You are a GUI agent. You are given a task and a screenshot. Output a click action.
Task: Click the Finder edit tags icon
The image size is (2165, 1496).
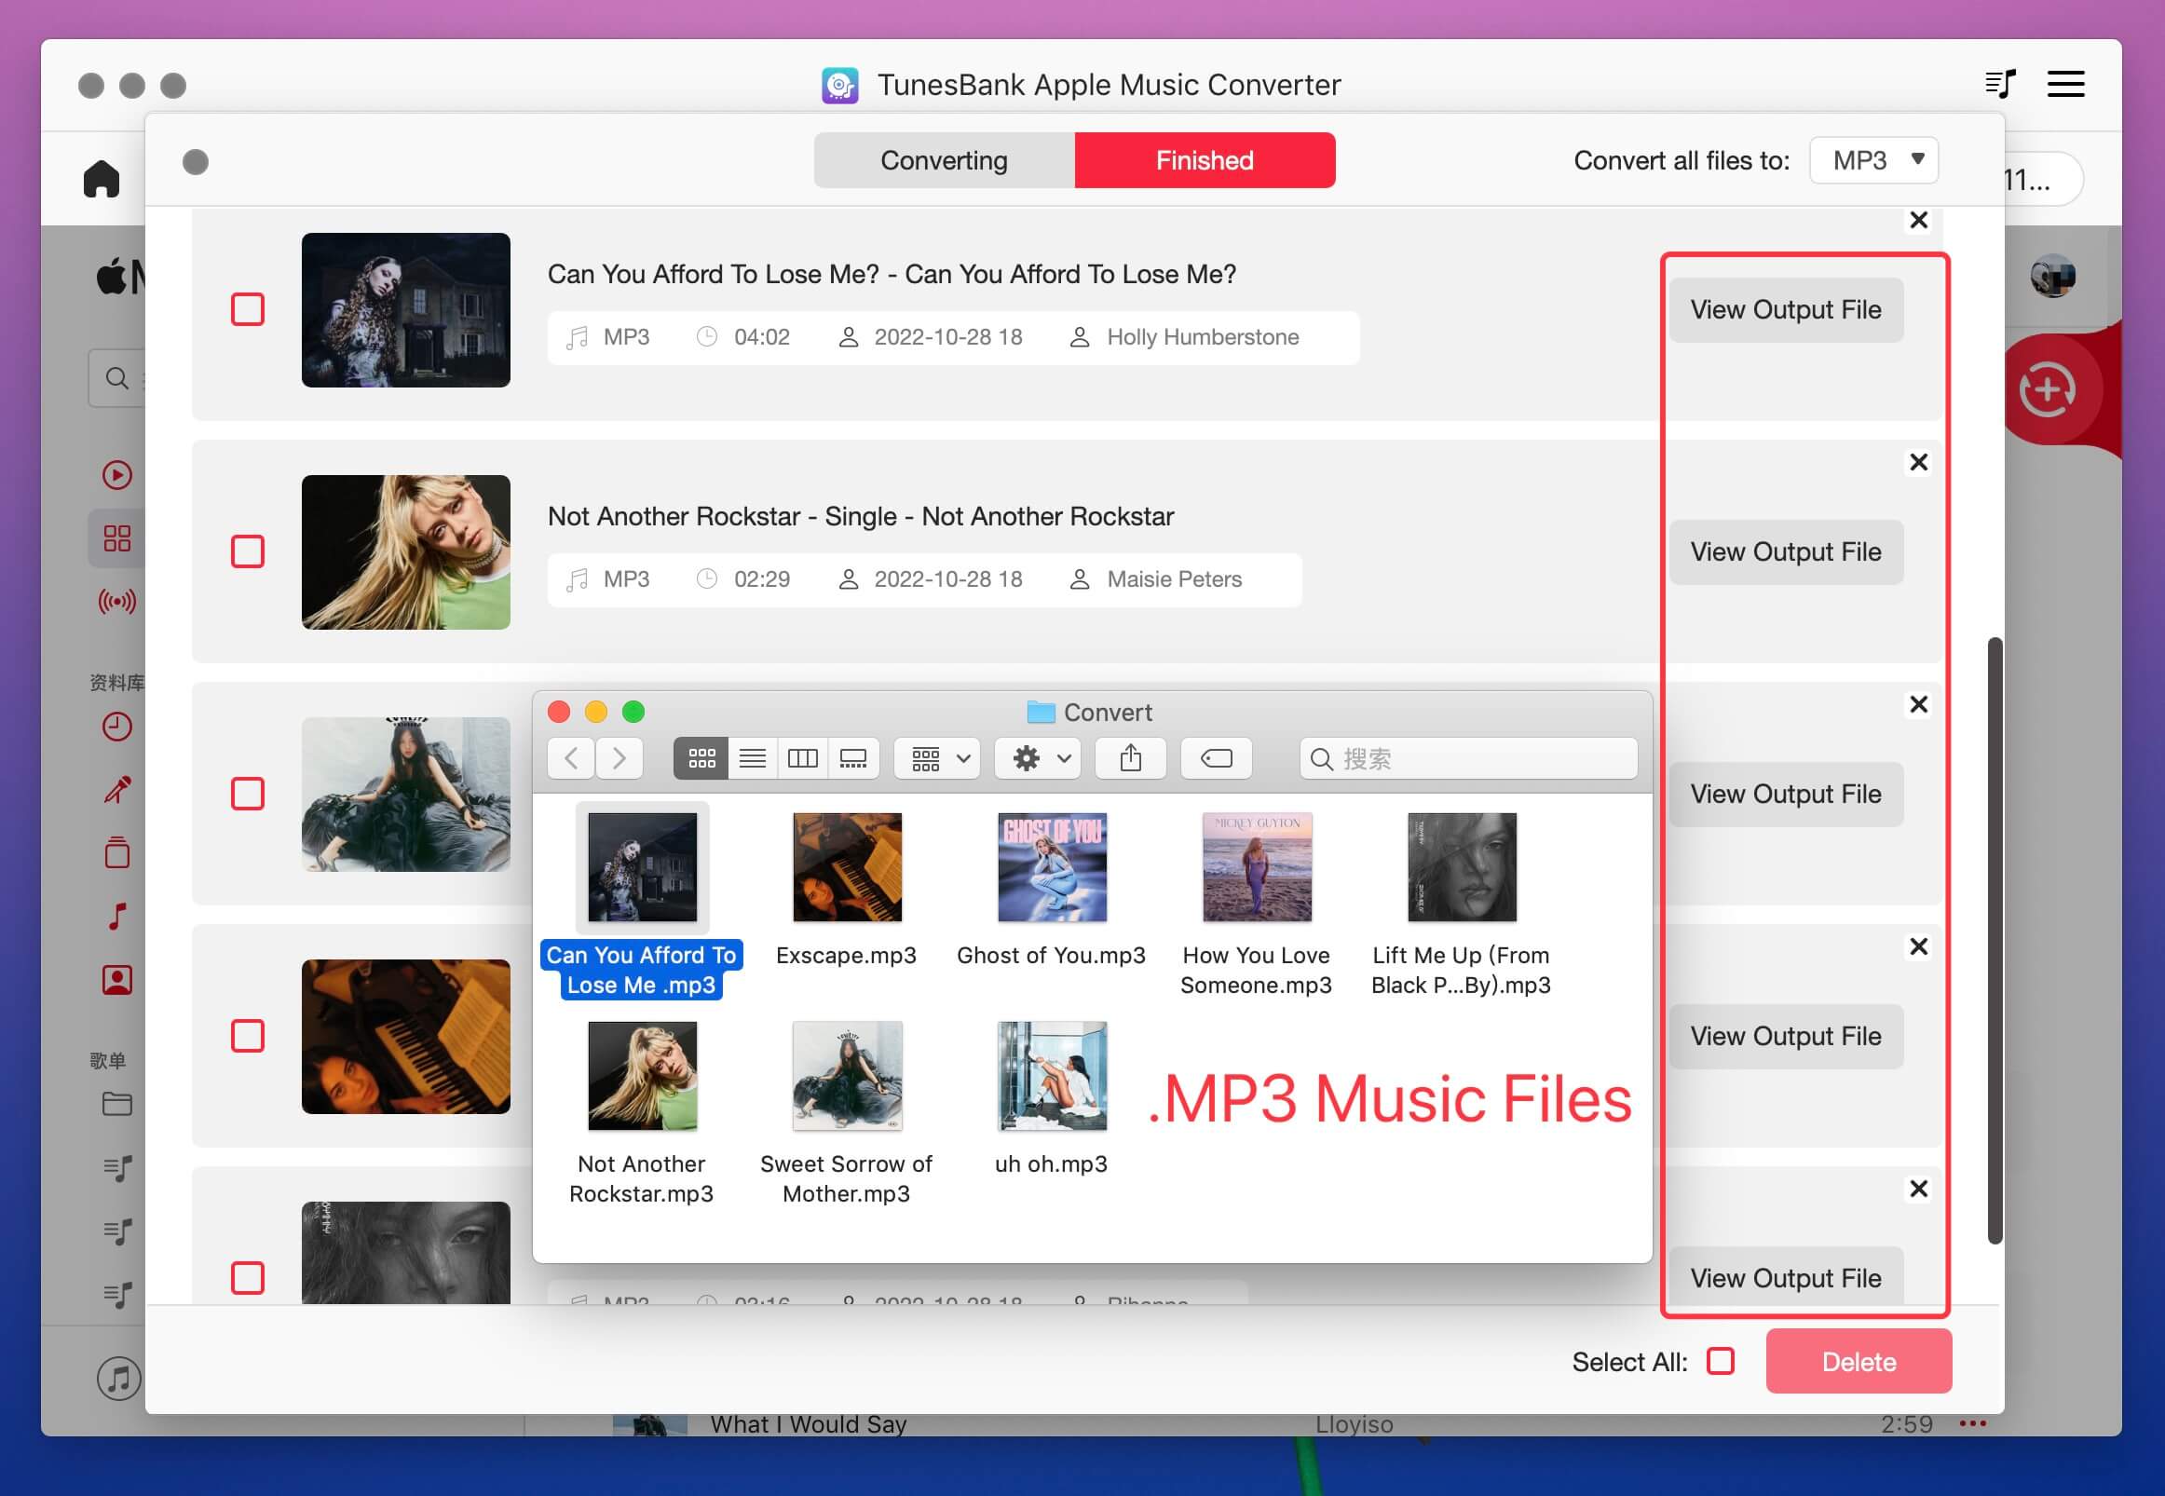[x=1217, y=758]
